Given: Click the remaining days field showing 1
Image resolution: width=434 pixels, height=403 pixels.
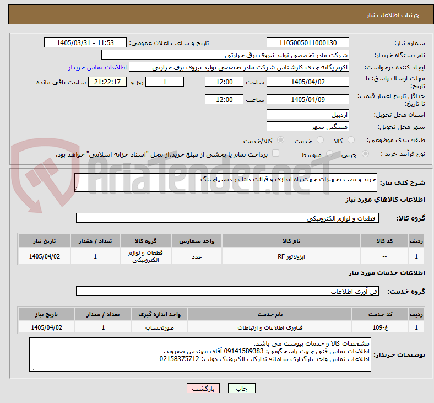Looking at the screenshot, I should [x=165, y=82].
